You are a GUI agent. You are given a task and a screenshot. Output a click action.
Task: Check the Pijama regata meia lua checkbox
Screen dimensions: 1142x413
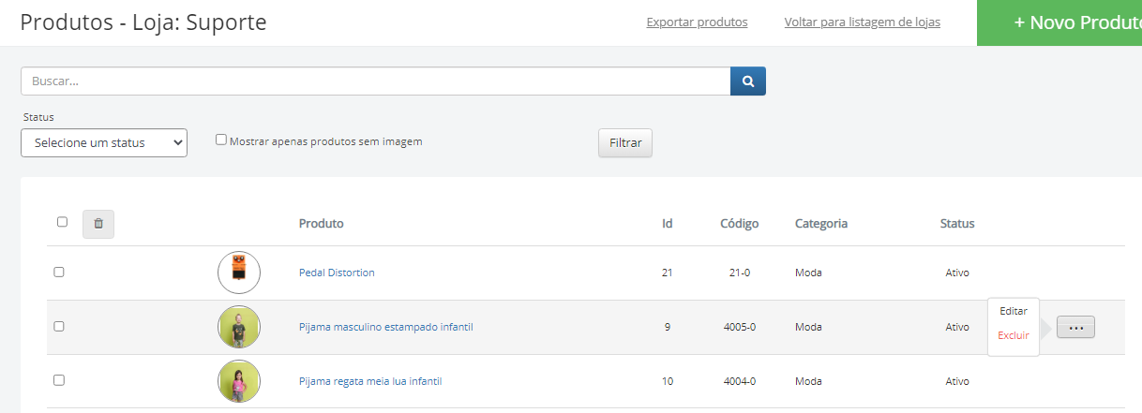coord(58,380)
